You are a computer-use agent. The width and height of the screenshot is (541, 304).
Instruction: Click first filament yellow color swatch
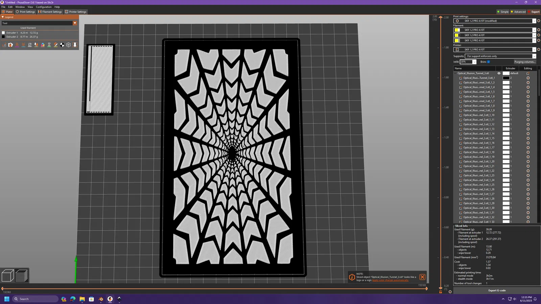(457, 30)
